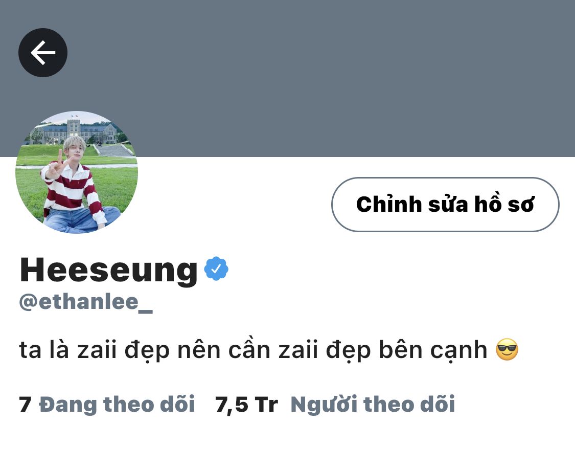Open the "Người theo dõi" followers list
The height and width of the screenshot is (468, 575).
pos(373,405)
